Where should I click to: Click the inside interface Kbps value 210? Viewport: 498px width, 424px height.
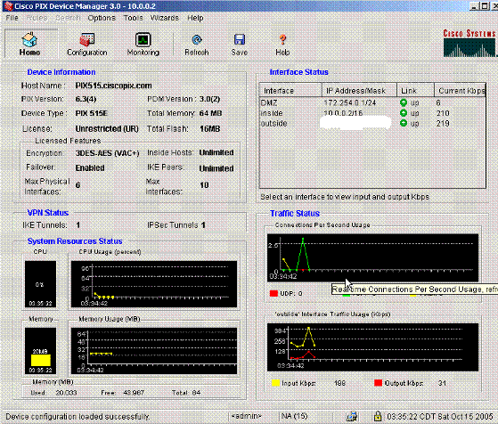point(443,113)
